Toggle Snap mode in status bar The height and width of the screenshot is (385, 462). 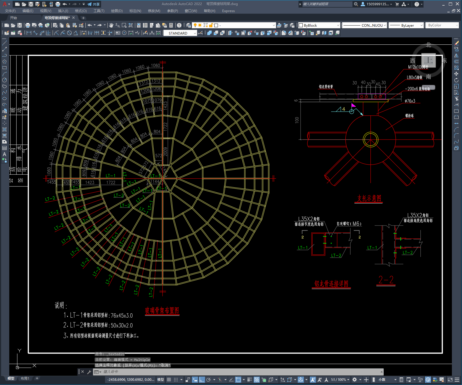176,380
